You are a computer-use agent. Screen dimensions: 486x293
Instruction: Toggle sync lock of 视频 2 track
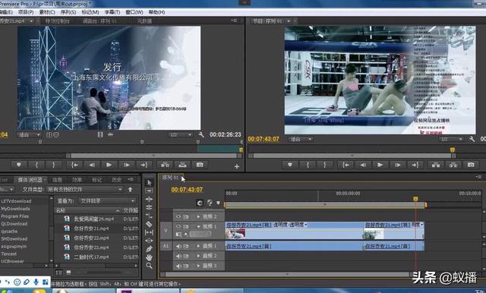tap(185, 216)
